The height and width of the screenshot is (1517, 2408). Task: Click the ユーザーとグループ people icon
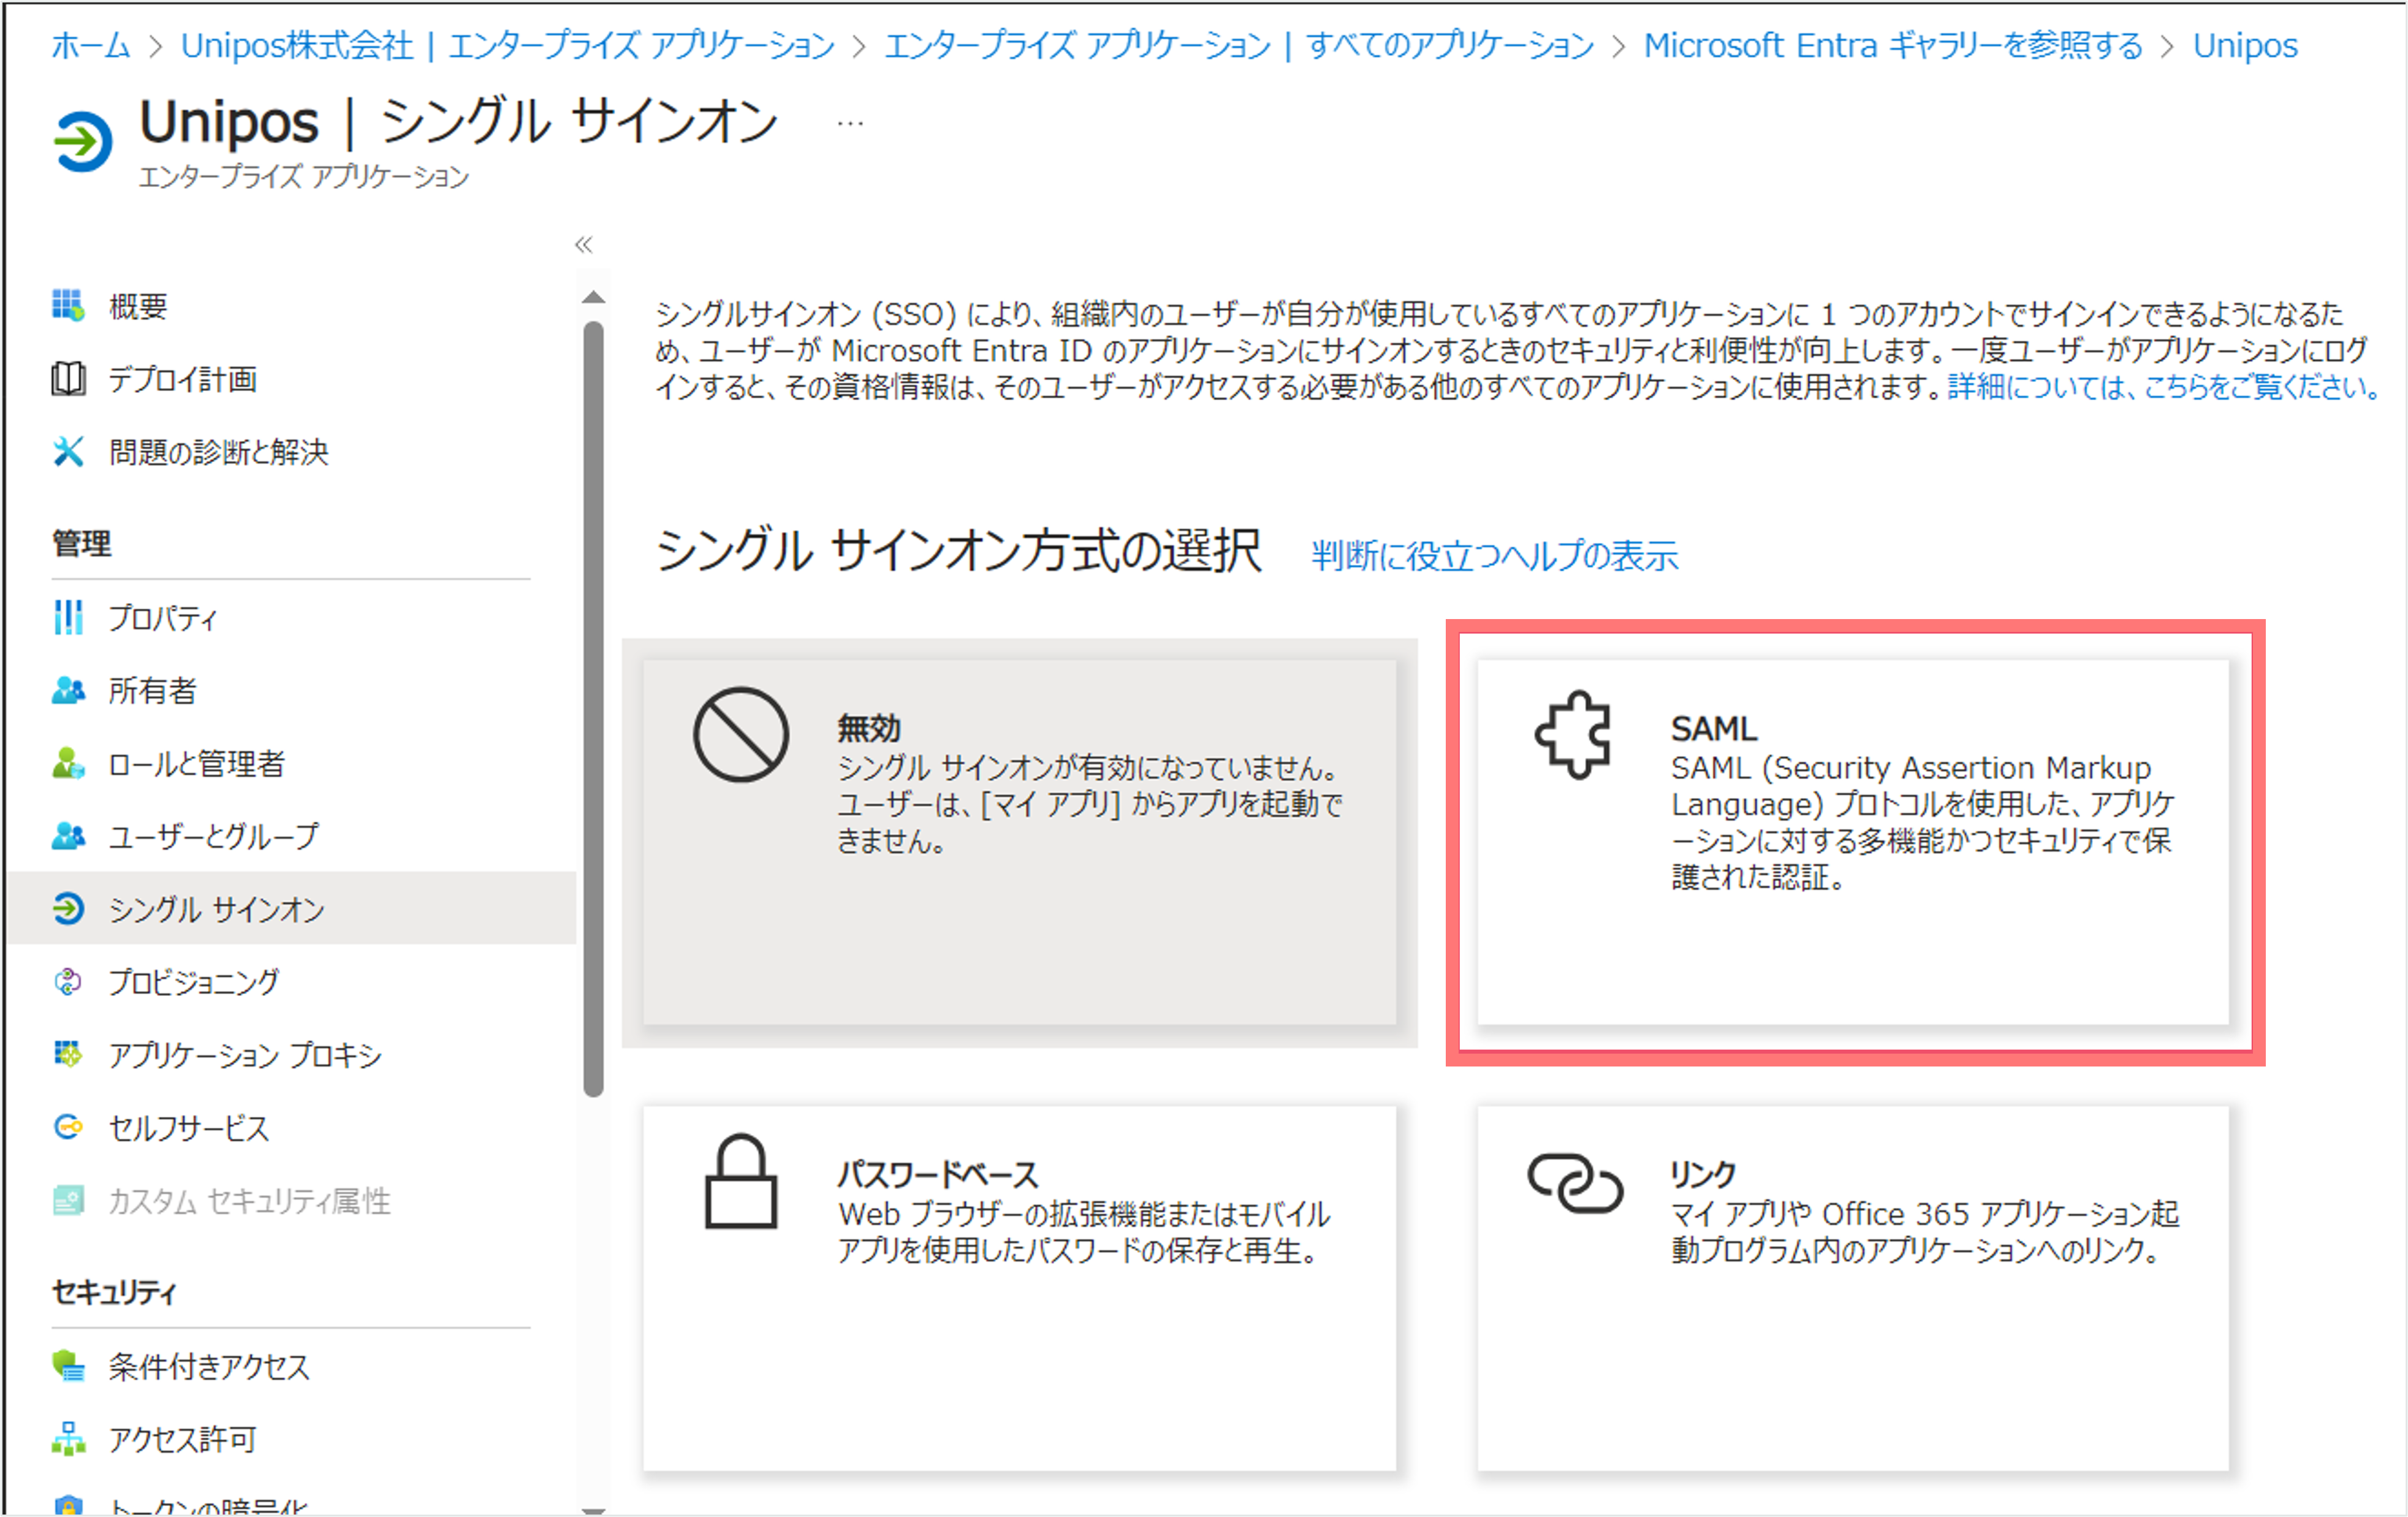click(68, 835)
